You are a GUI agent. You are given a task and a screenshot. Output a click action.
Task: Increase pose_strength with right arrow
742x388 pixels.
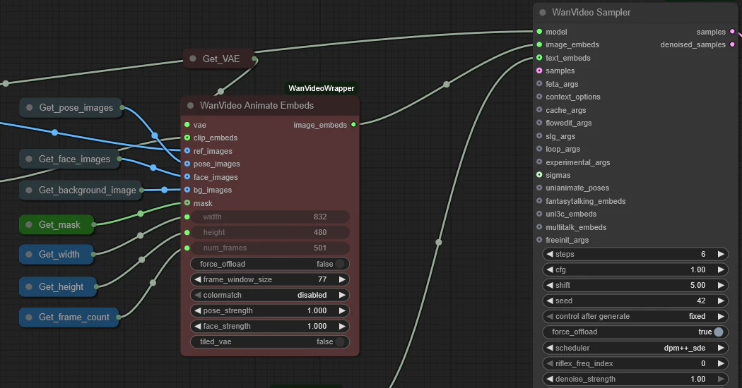point(341,310)
